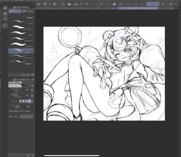
Task: Open the hamburger menu in the command bar
Action: tap(38, 4)
